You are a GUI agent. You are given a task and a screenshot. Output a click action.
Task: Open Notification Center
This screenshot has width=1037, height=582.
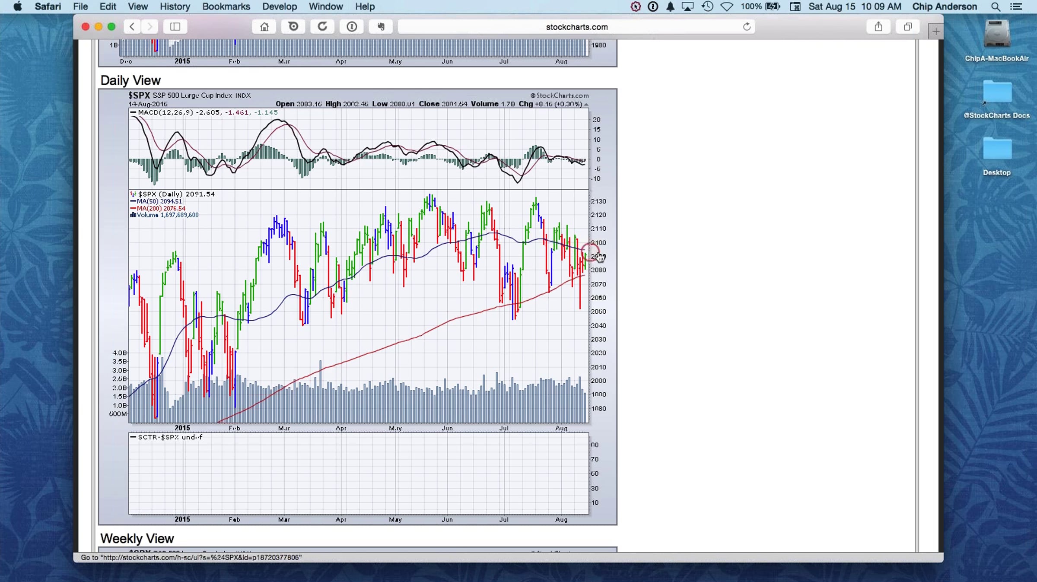tap(1016, 6)
